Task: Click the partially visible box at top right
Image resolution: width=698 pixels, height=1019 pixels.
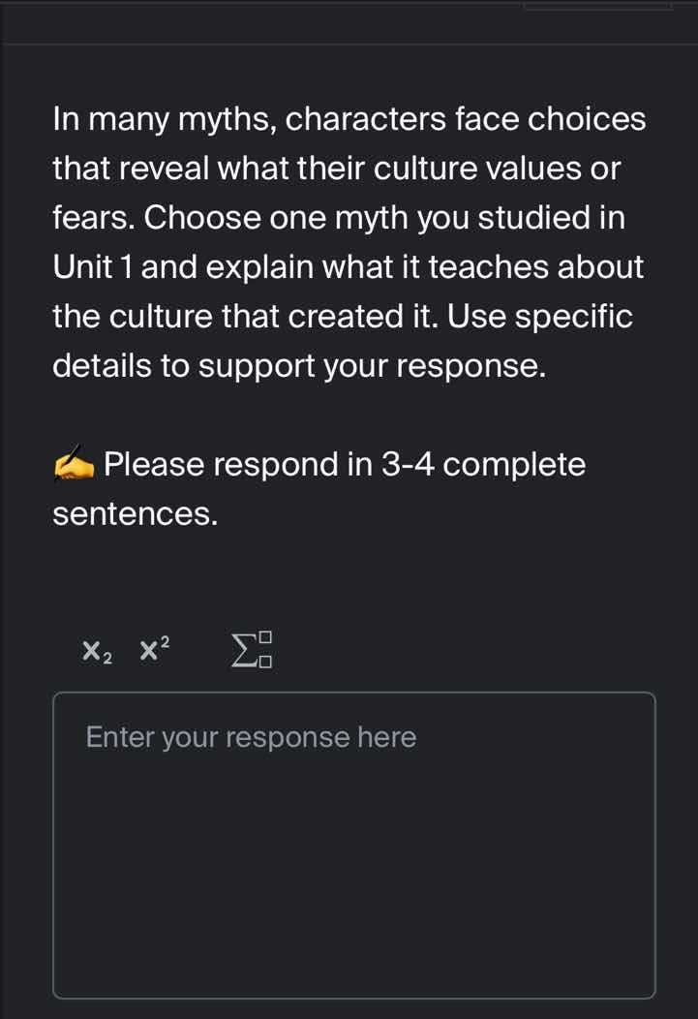Action: pos(596,6)
